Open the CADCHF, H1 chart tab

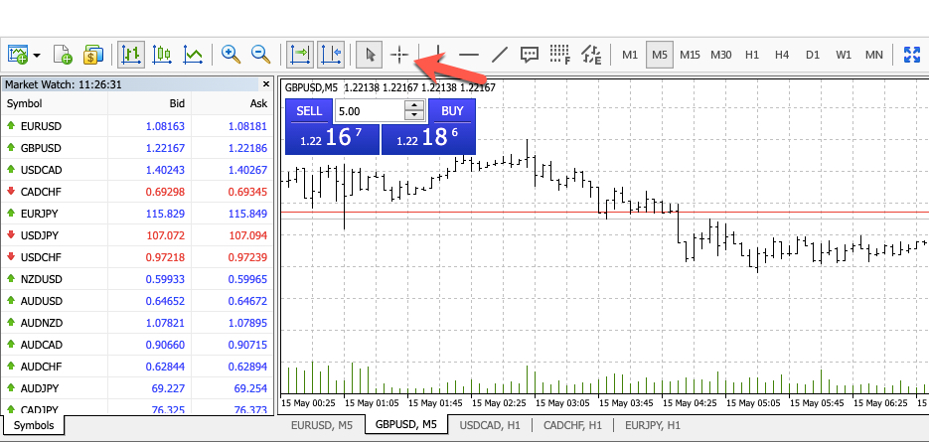pos(572,425)
